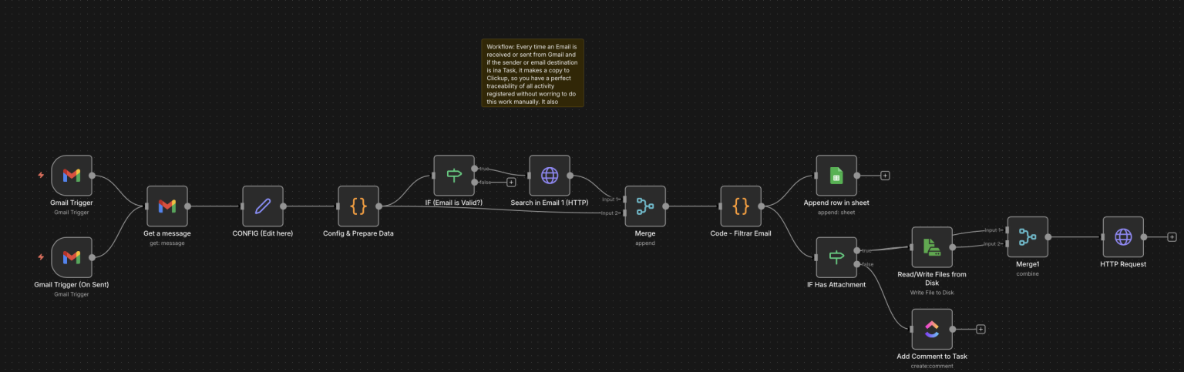Click the 'Get a message' node label

[x=167, y=233]
